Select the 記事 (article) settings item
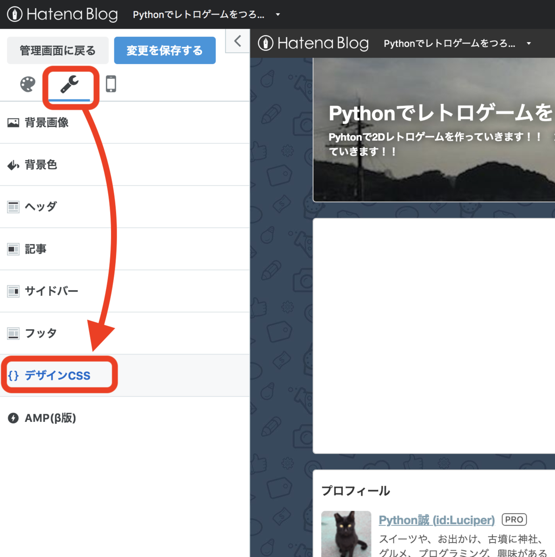The image size is (555, 557). pyautogui.click(x=36, y=249)
